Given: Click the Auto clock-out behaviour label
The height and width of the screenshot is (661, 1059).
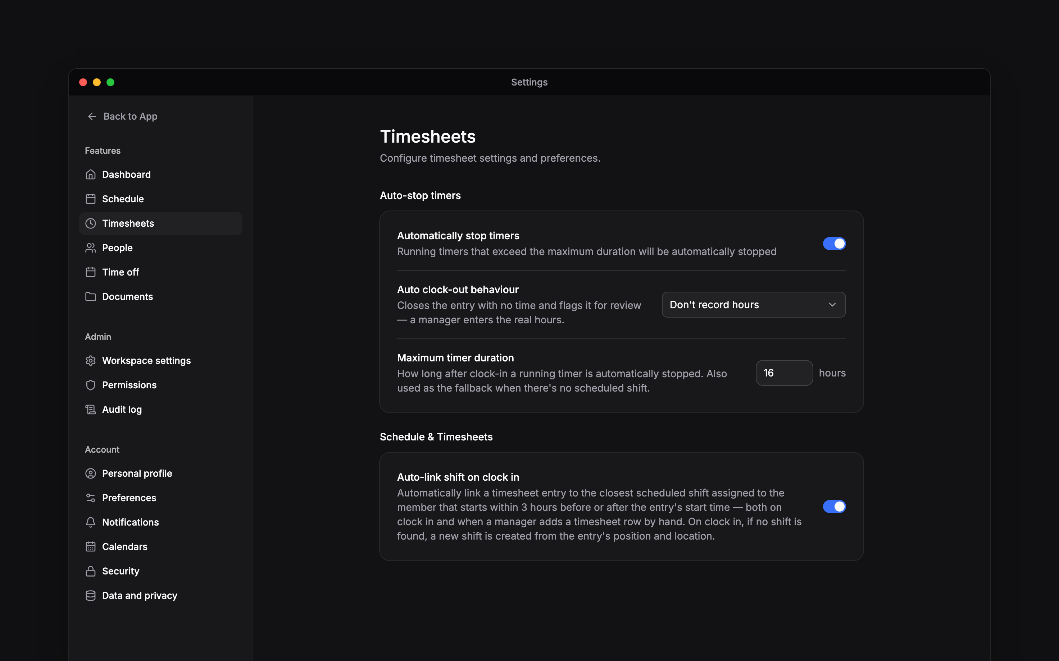Looking at the screenshot, I should pyautogui.click(x=457, y=290).
